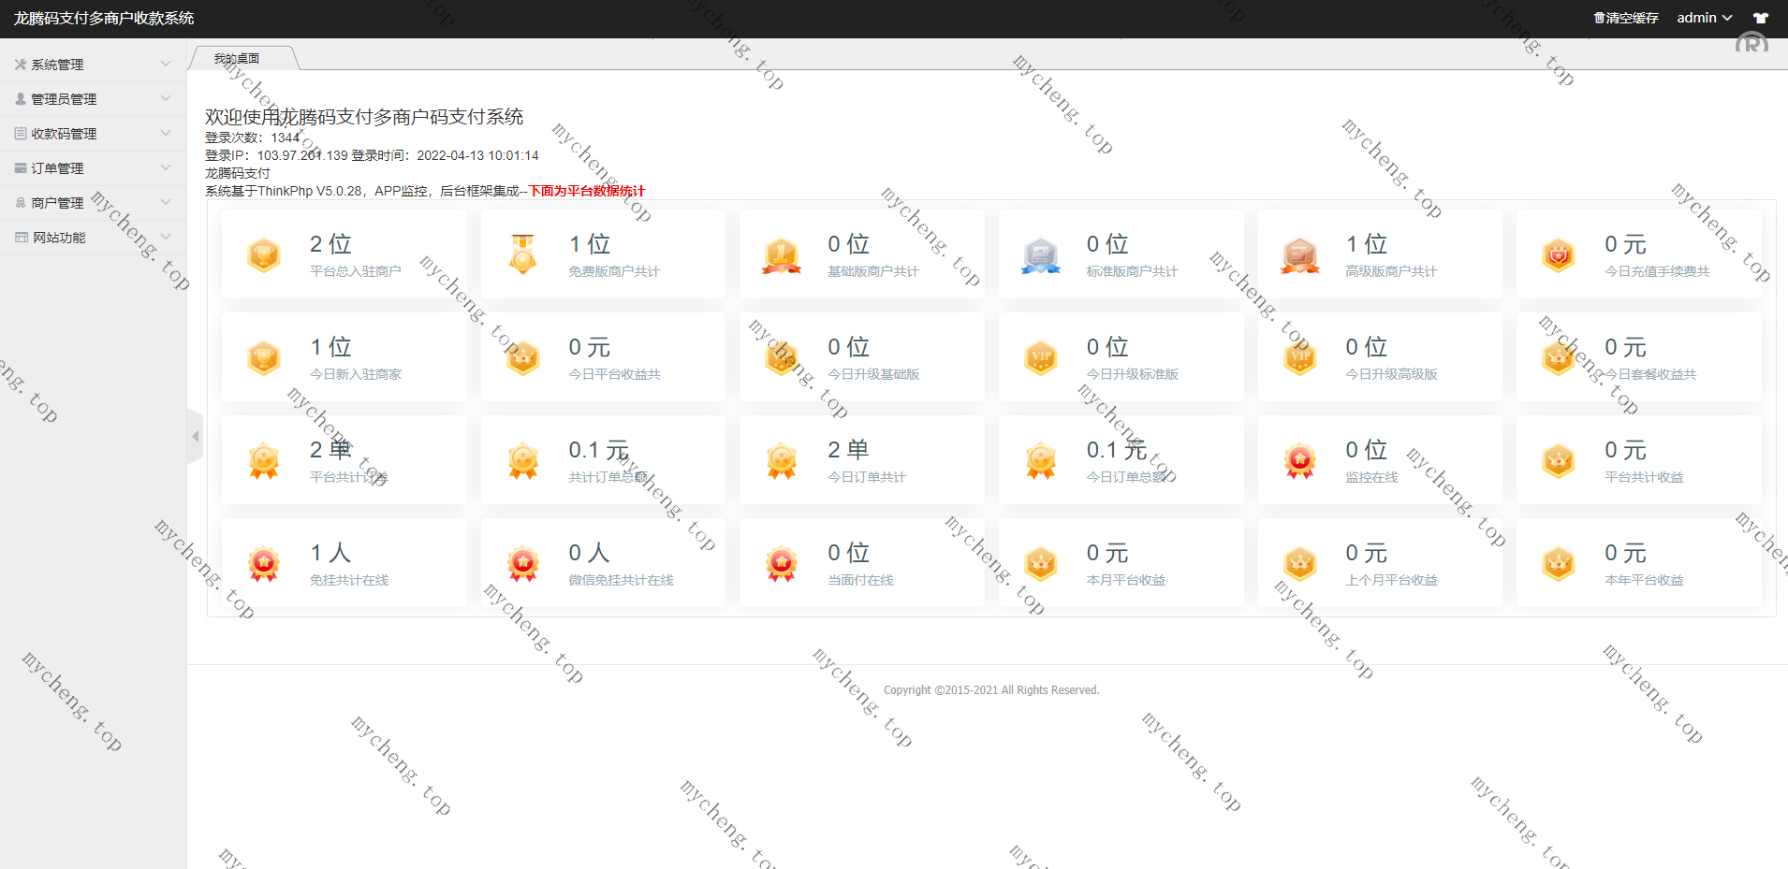Expand the 管理员管理 menu chevron
1788x869 pixels.
coord(166,98)
